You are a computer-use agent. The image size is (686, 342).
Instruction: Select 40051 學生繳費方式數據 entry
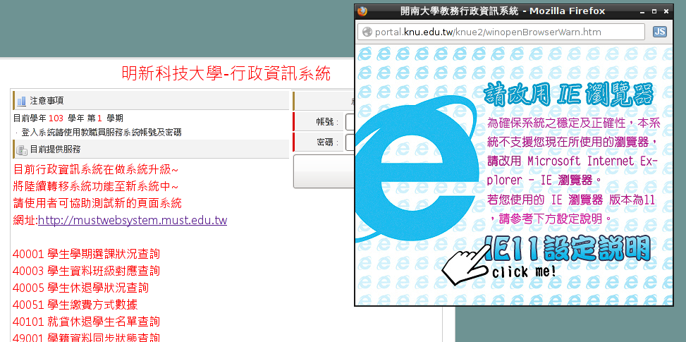pos(75,305)
